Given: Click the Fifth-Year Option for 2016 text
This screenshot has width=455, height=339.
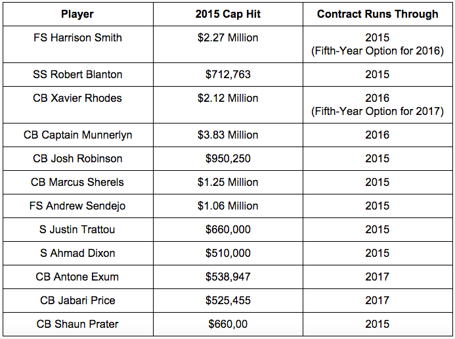Looking at the screenshot, I should pyautogui.click(x=378, y=51).
